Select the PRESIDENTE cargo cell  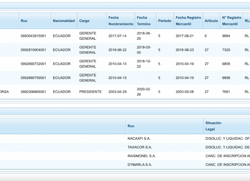tap(90, 92)
